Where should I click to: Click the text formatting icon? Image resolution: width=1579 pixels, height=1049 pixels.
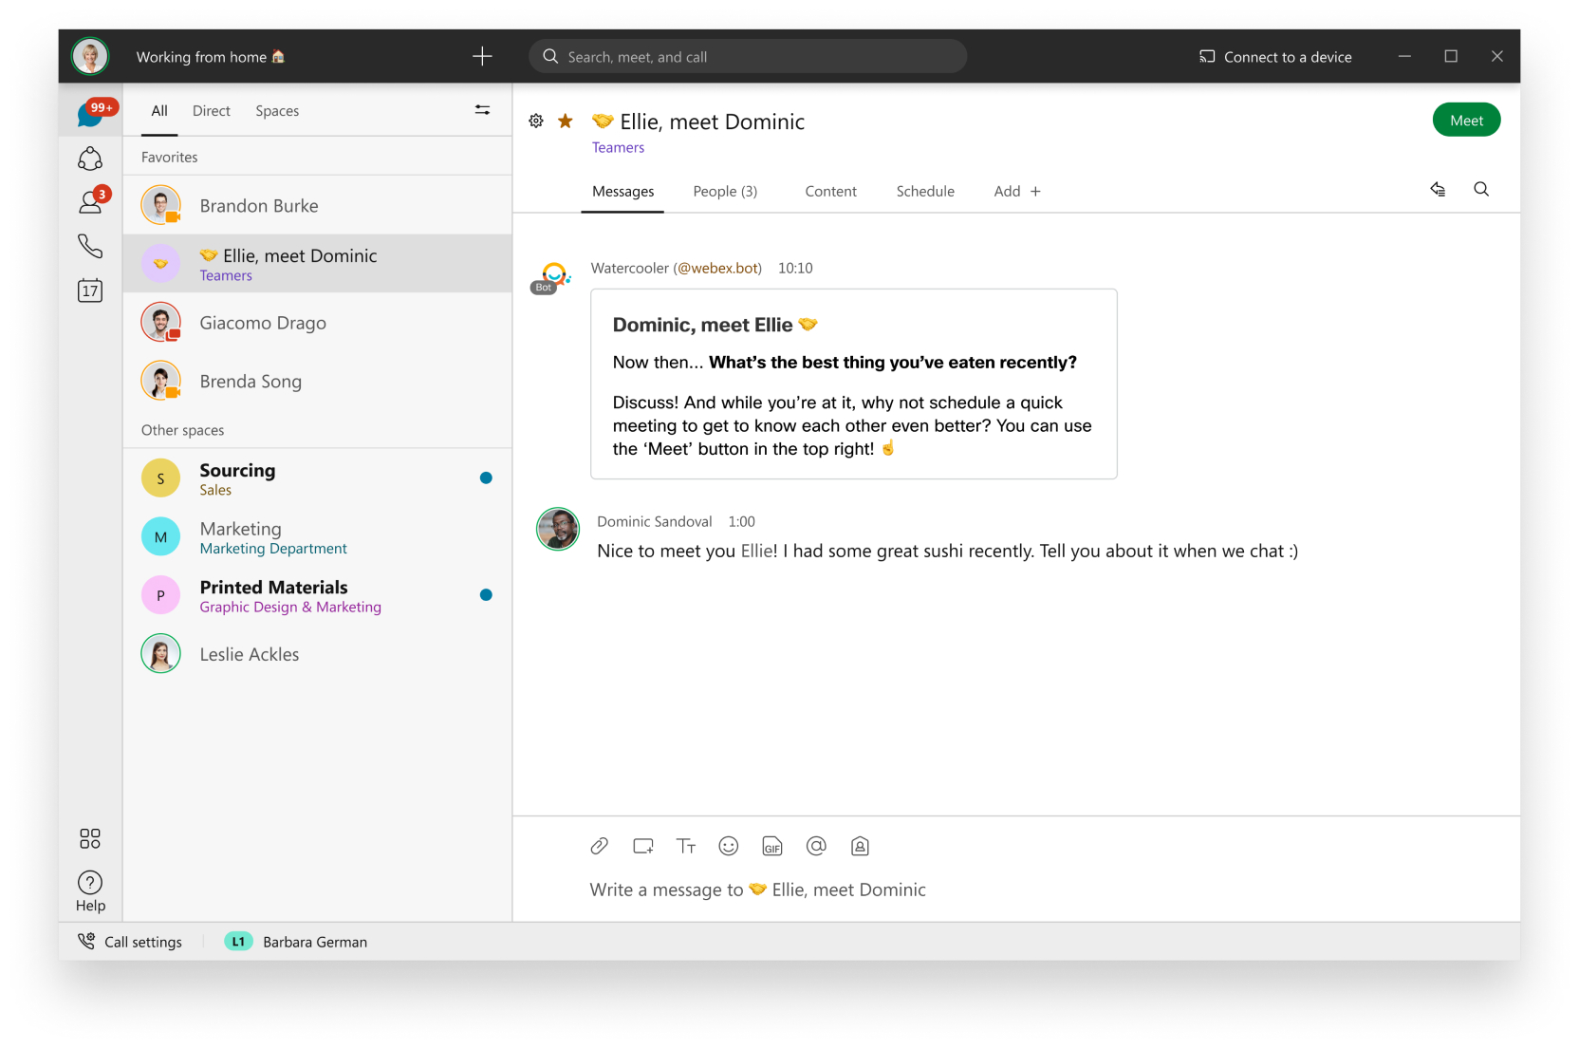pos(686,846)
